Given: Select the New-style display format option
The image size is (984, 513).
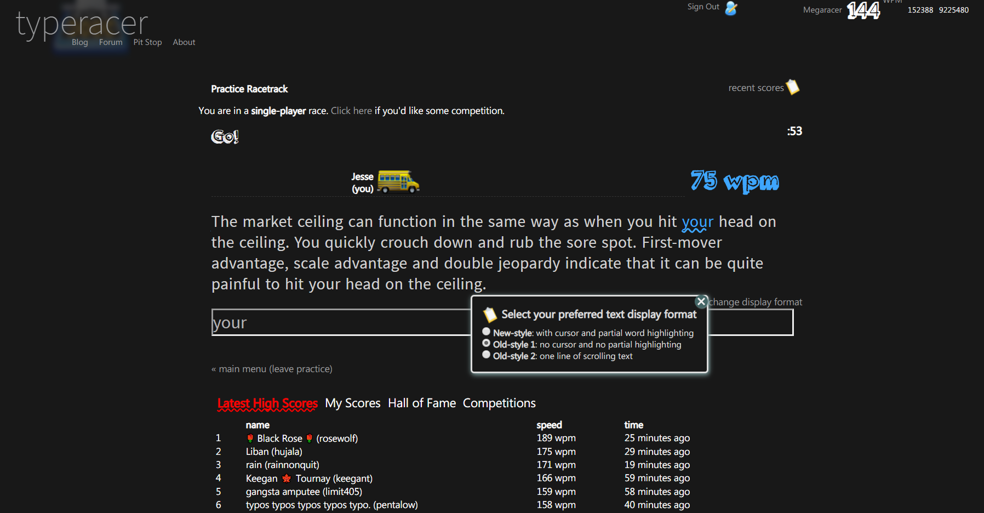Looking at the screenshot, I should 486,332.
